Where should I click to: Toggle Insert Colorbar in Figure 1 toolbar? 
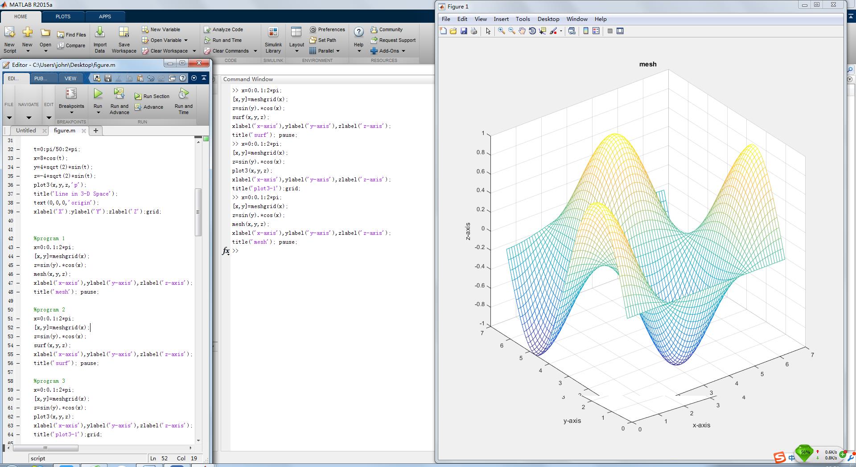pyautogui.click(x=586, y=31)
